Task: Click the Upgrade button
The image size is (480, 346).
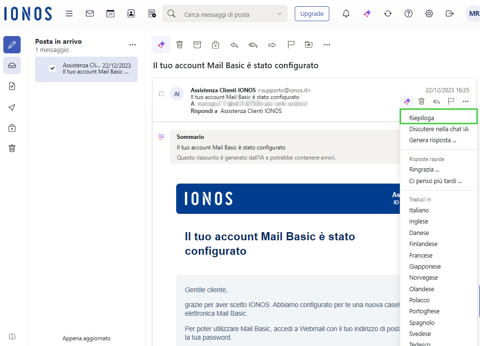Action: pos(312,13)
